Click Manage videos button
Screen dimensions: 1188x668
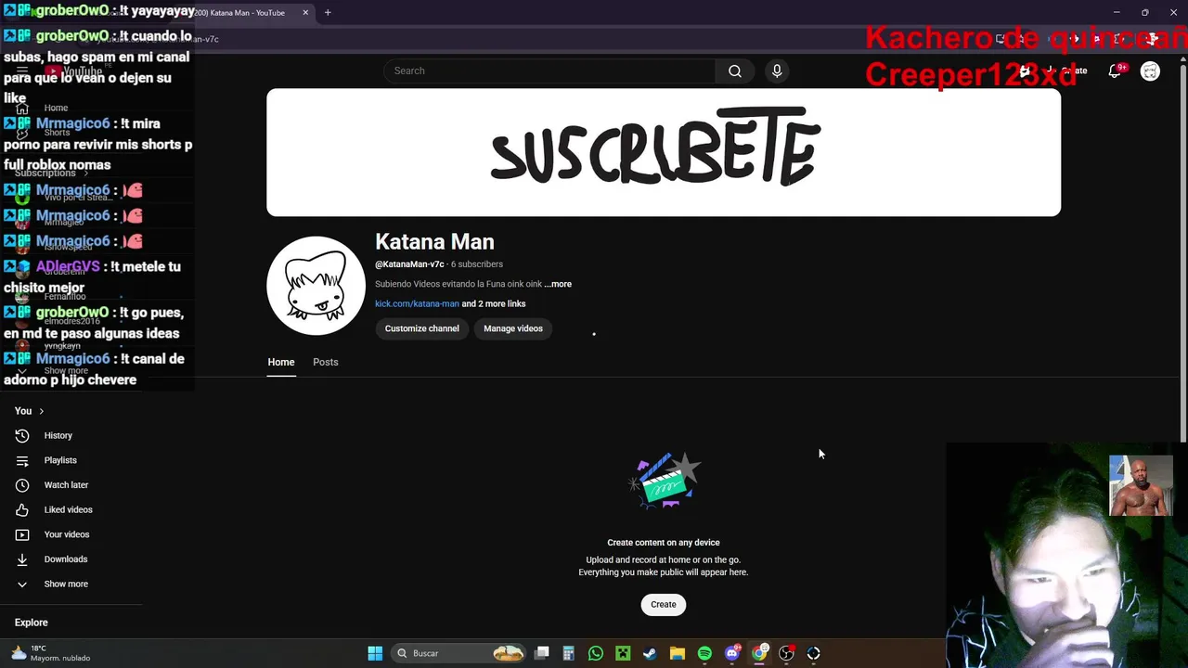pos(513,328)
